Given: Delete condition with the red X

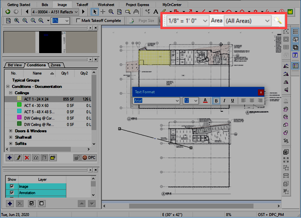Looking at the screenshot, I should point(27,158).
